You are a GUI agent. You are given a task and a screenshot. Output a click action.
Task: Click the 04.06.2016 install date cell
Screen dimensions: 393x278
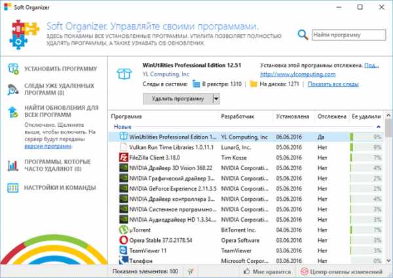point(289,230)
